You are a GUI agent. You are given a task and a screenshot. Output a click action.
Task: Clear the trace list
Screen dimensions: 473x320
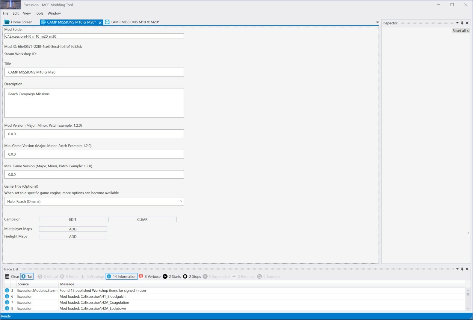click(12, 277)
